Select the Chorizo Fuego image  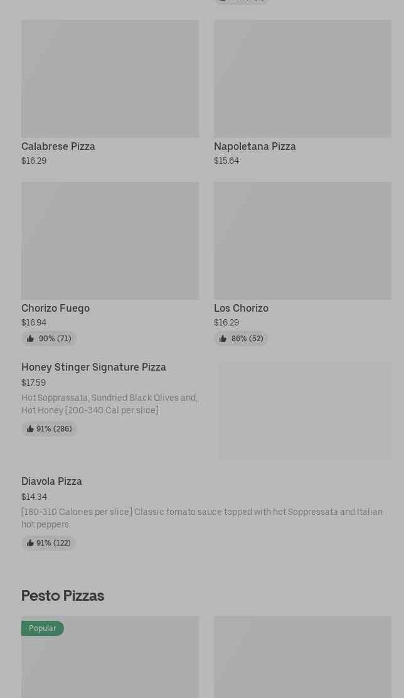[110, 241]
